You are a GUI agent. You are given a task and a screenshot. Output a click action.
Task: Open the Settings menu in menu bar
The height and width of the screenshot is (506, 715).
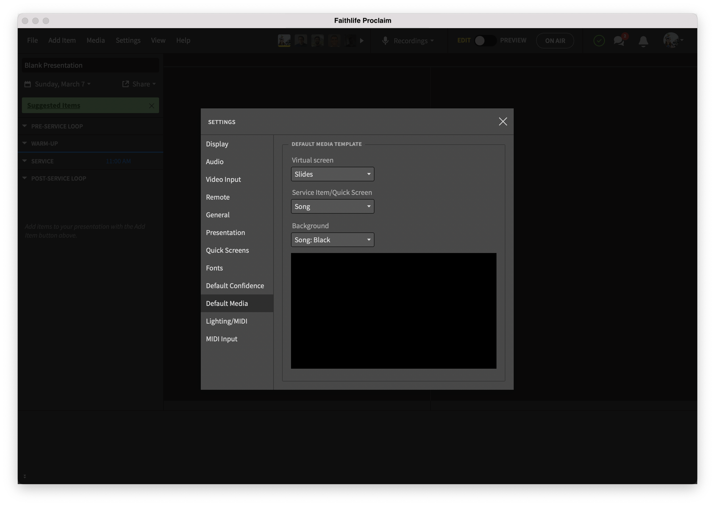(x=128, y=39)
